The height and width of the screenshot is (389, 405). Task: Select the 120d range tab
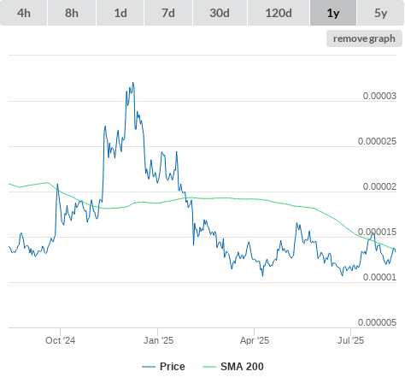point(279,13)
